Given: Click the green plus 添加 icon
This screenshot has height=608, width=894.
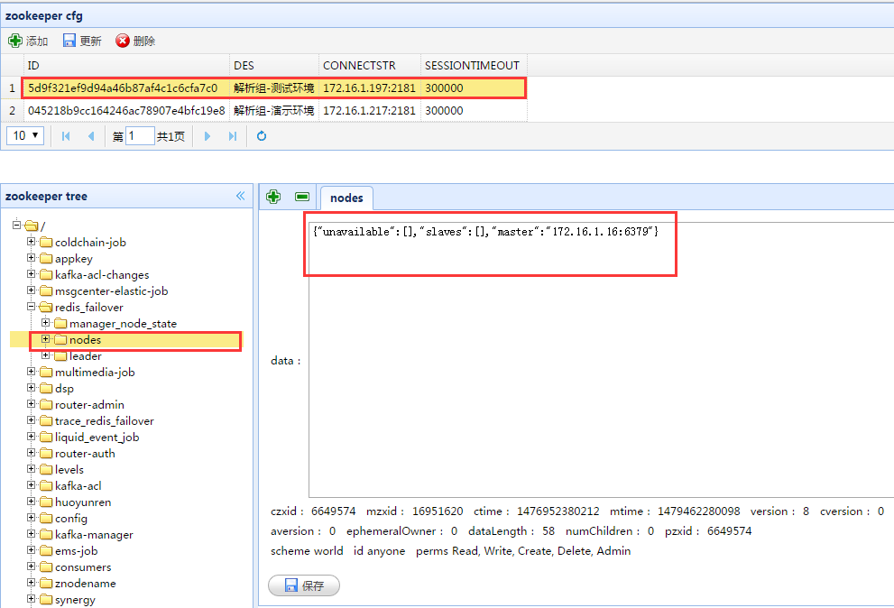Looking at the screenshot, I should (14, 41).
